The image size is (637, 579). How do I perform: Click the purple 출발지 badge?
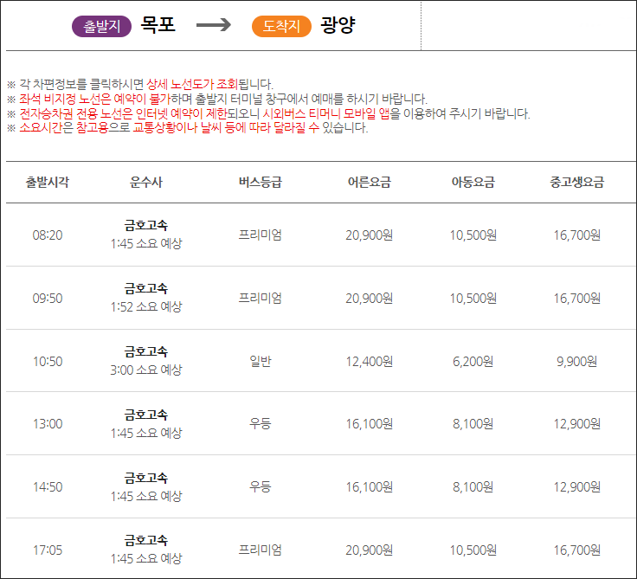[x=101, y=27]
